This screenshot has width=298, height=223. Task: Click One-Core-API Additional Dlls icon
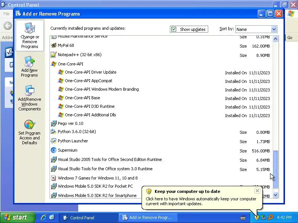coord(61,115)
